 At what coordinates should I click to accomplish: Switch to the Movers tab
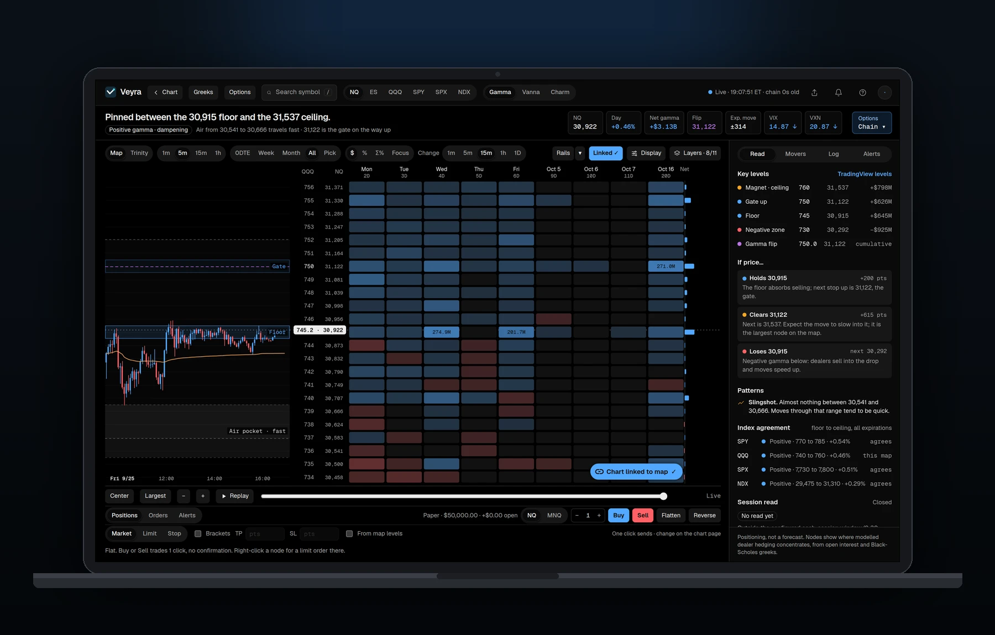(795, 154)
